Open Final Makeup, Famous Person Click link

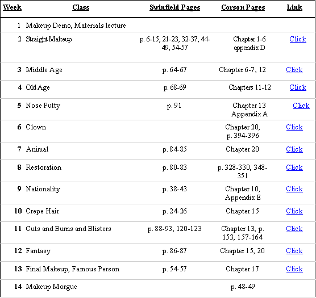click(x=294, y=269)
